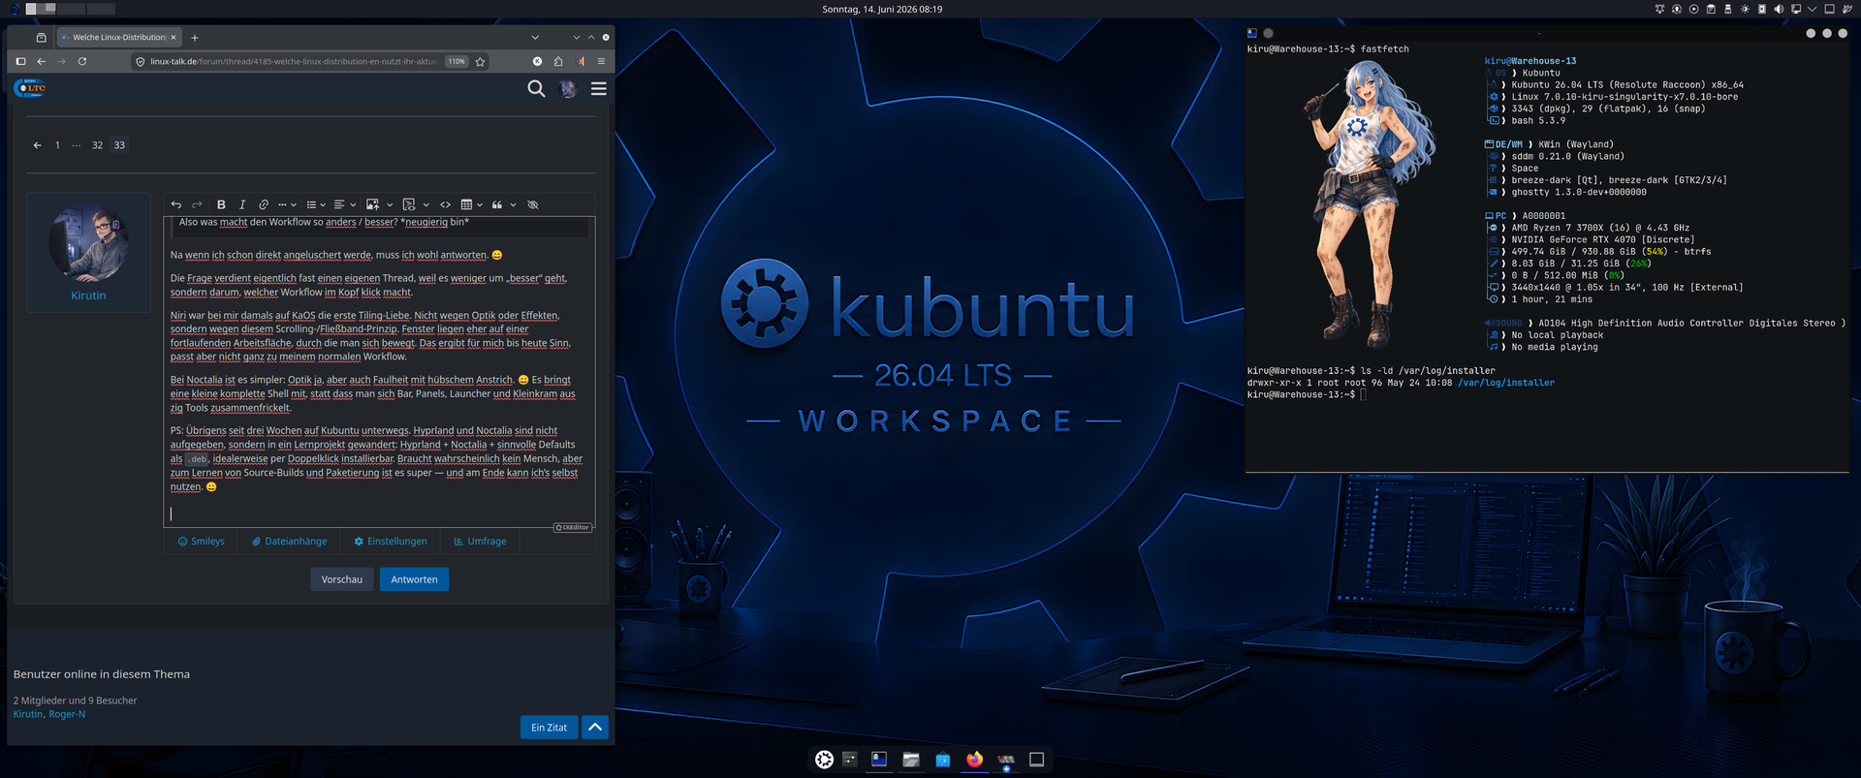Expand the more formatting options dropdown
This screenshot has width=1861, height=778.
[287, 204]
